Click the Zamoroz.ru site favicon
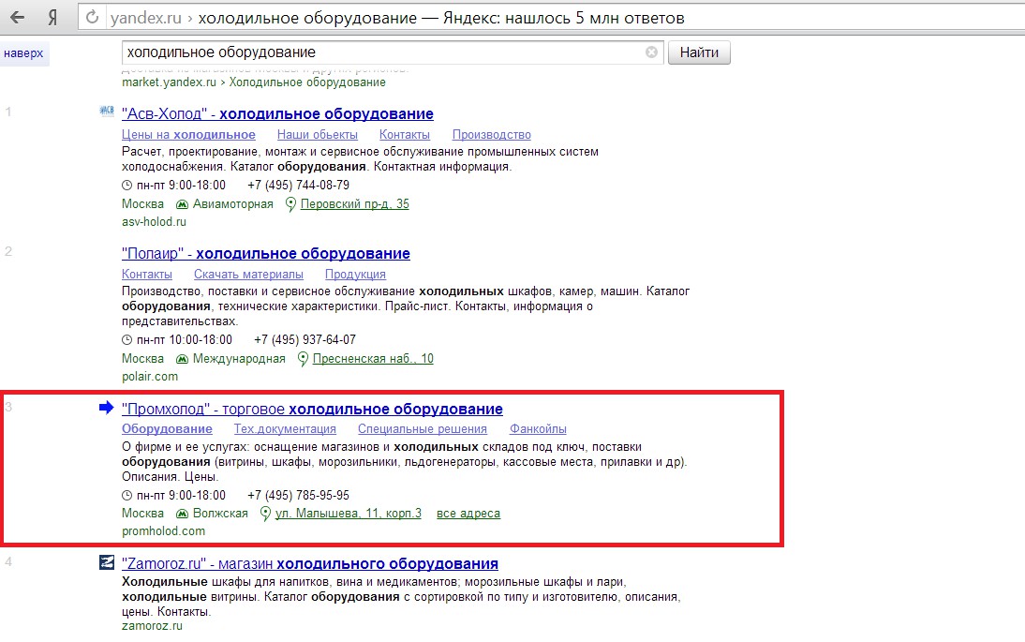The width and height of the screenshot is (1025, 642). click(107, 562)
